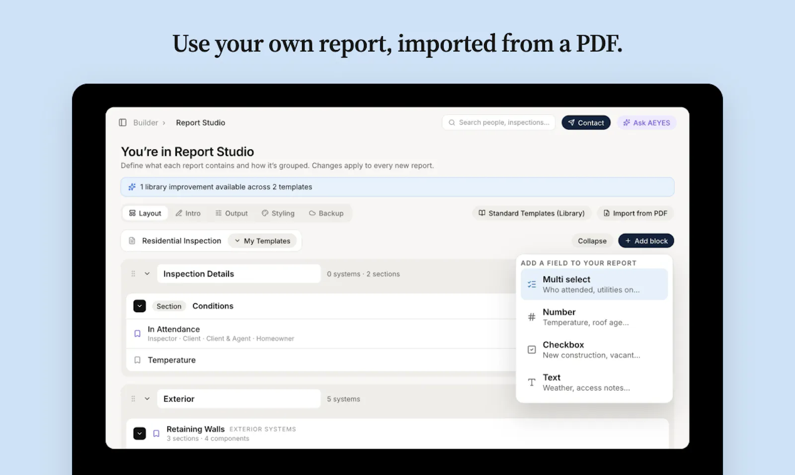795x475 pixels.
Task: Collapse the Exterior block chevron
Action: 147,399
